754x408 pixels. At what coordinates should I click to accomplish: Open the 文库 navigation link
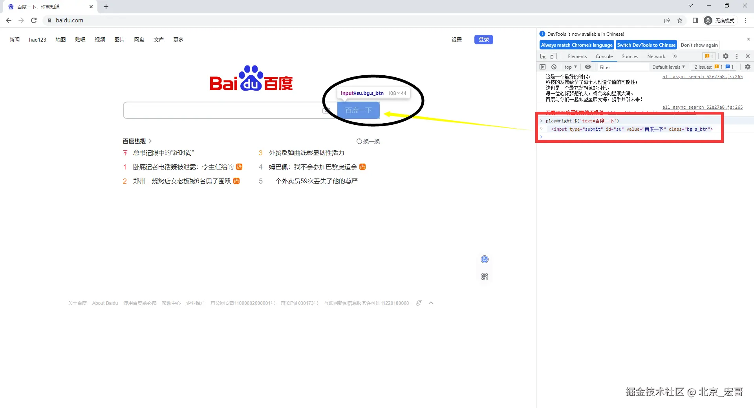click(159, 40)
